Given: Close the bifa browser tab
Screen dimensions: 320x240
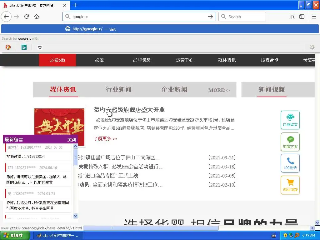Looking at the screenshot, I should (64, 5).
